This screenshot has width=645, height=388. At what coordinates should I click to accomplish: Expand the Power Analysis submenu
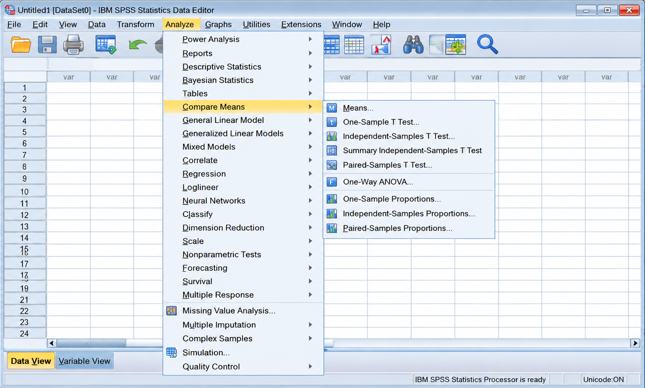(x=310, y=39)
